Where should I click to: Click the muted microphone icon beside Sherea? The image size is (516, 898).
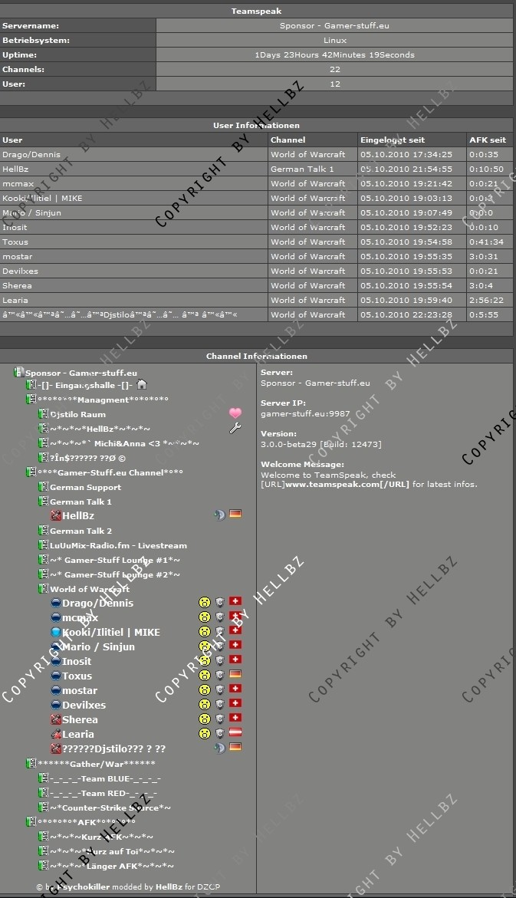[55, 719]
